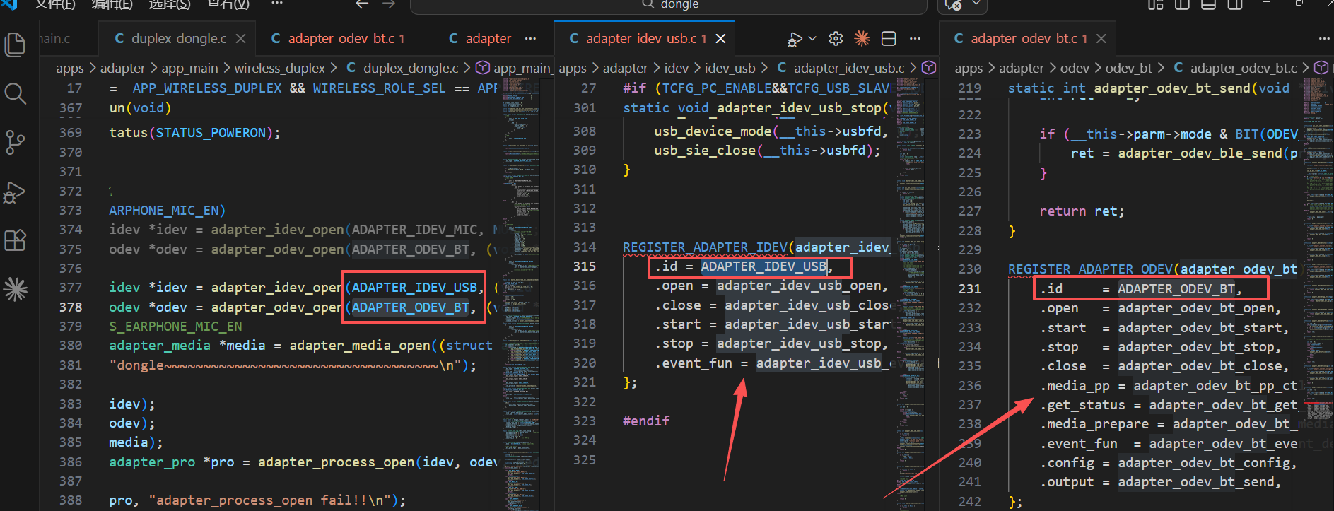Open the dropdown next to the title bar Copilot icon

pos(976,4)
